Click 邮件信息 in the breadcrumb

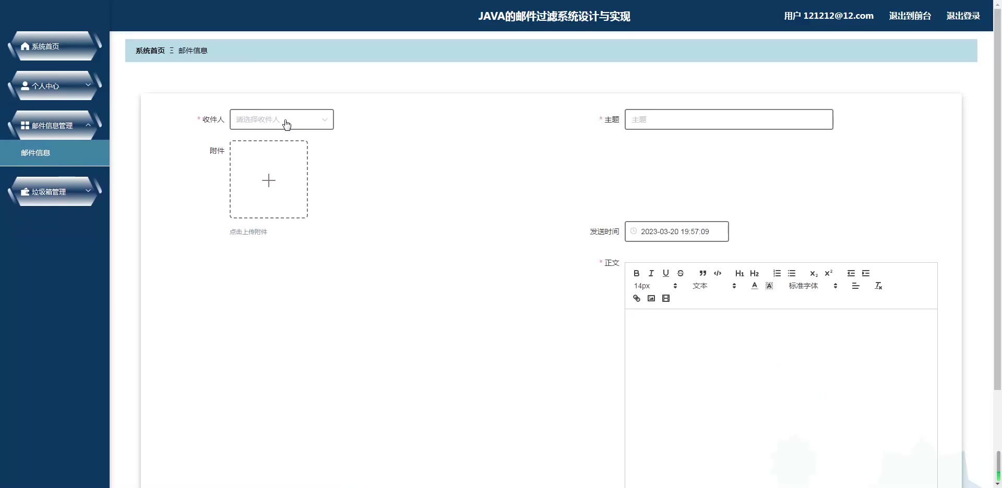point(193,51)
